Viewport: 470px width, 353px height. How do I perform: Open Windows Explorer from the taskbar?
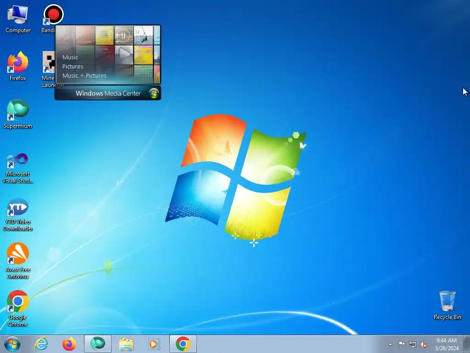pyautogui.click(x=126, y=344)
